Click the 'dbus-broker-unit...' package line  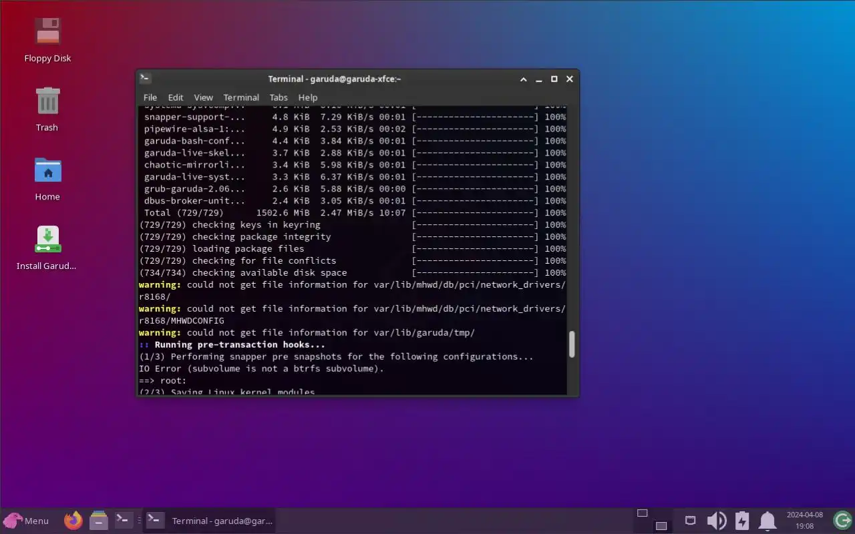(352, 201)
